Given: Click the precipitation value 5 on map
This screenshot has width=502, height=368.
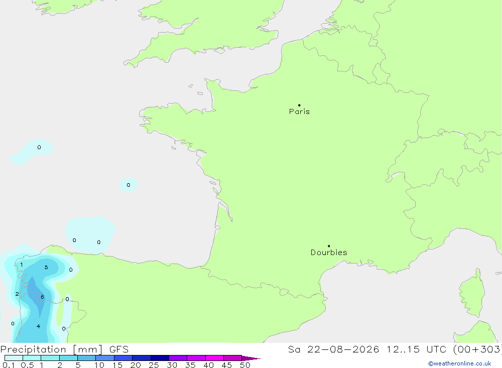Looking at the screenshot, I should pos(46,267).
